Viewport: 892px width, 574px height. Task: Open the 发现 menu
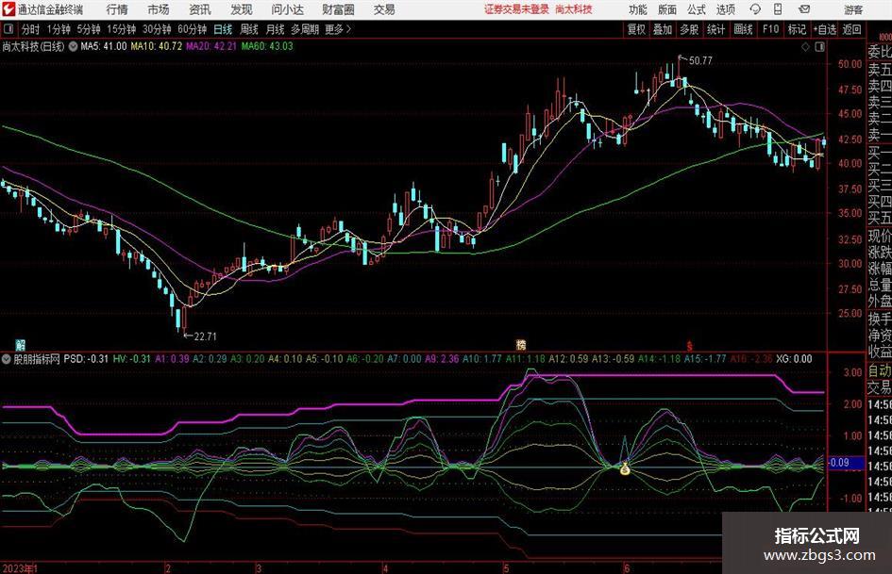click(x=242, y=9)
